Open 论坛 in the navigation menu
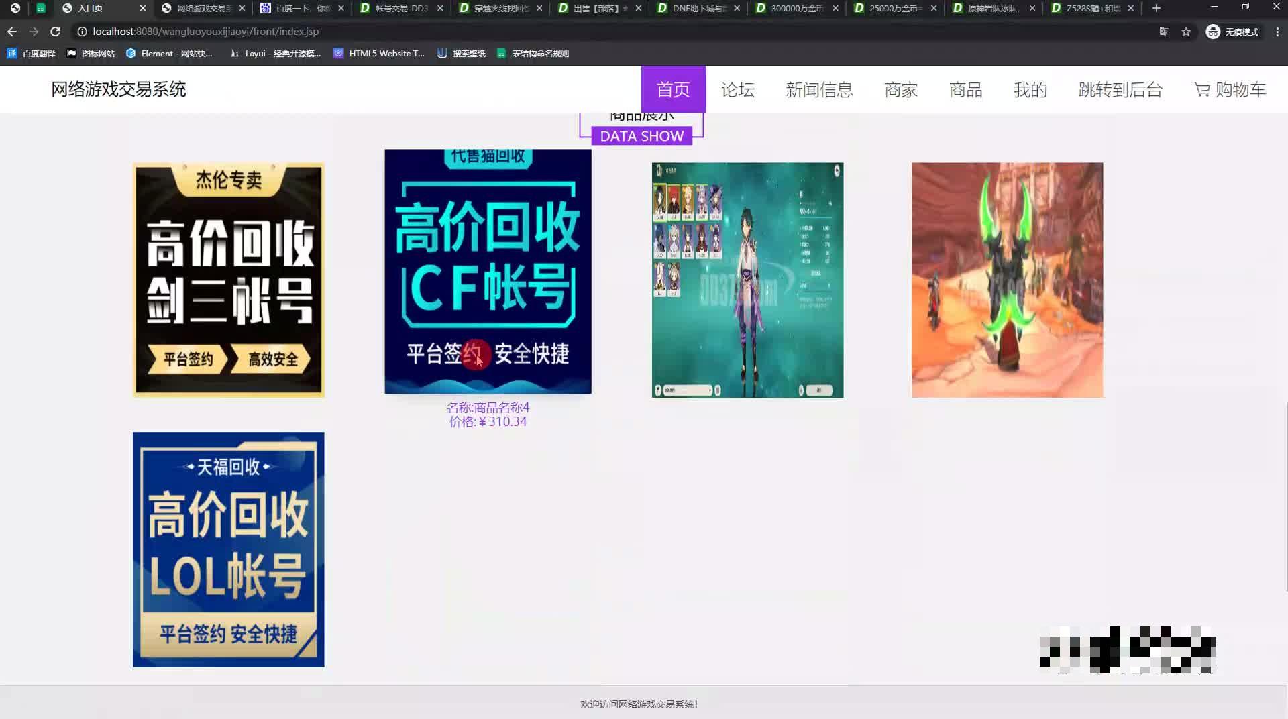The image size is (1288, 719). tap(738, 89)
